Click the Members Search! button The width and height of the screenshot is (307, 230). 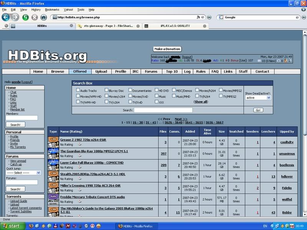[15, 125]
